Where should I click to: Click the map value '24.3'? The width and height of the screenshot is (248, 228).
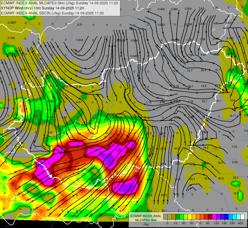tap(236, 178)
